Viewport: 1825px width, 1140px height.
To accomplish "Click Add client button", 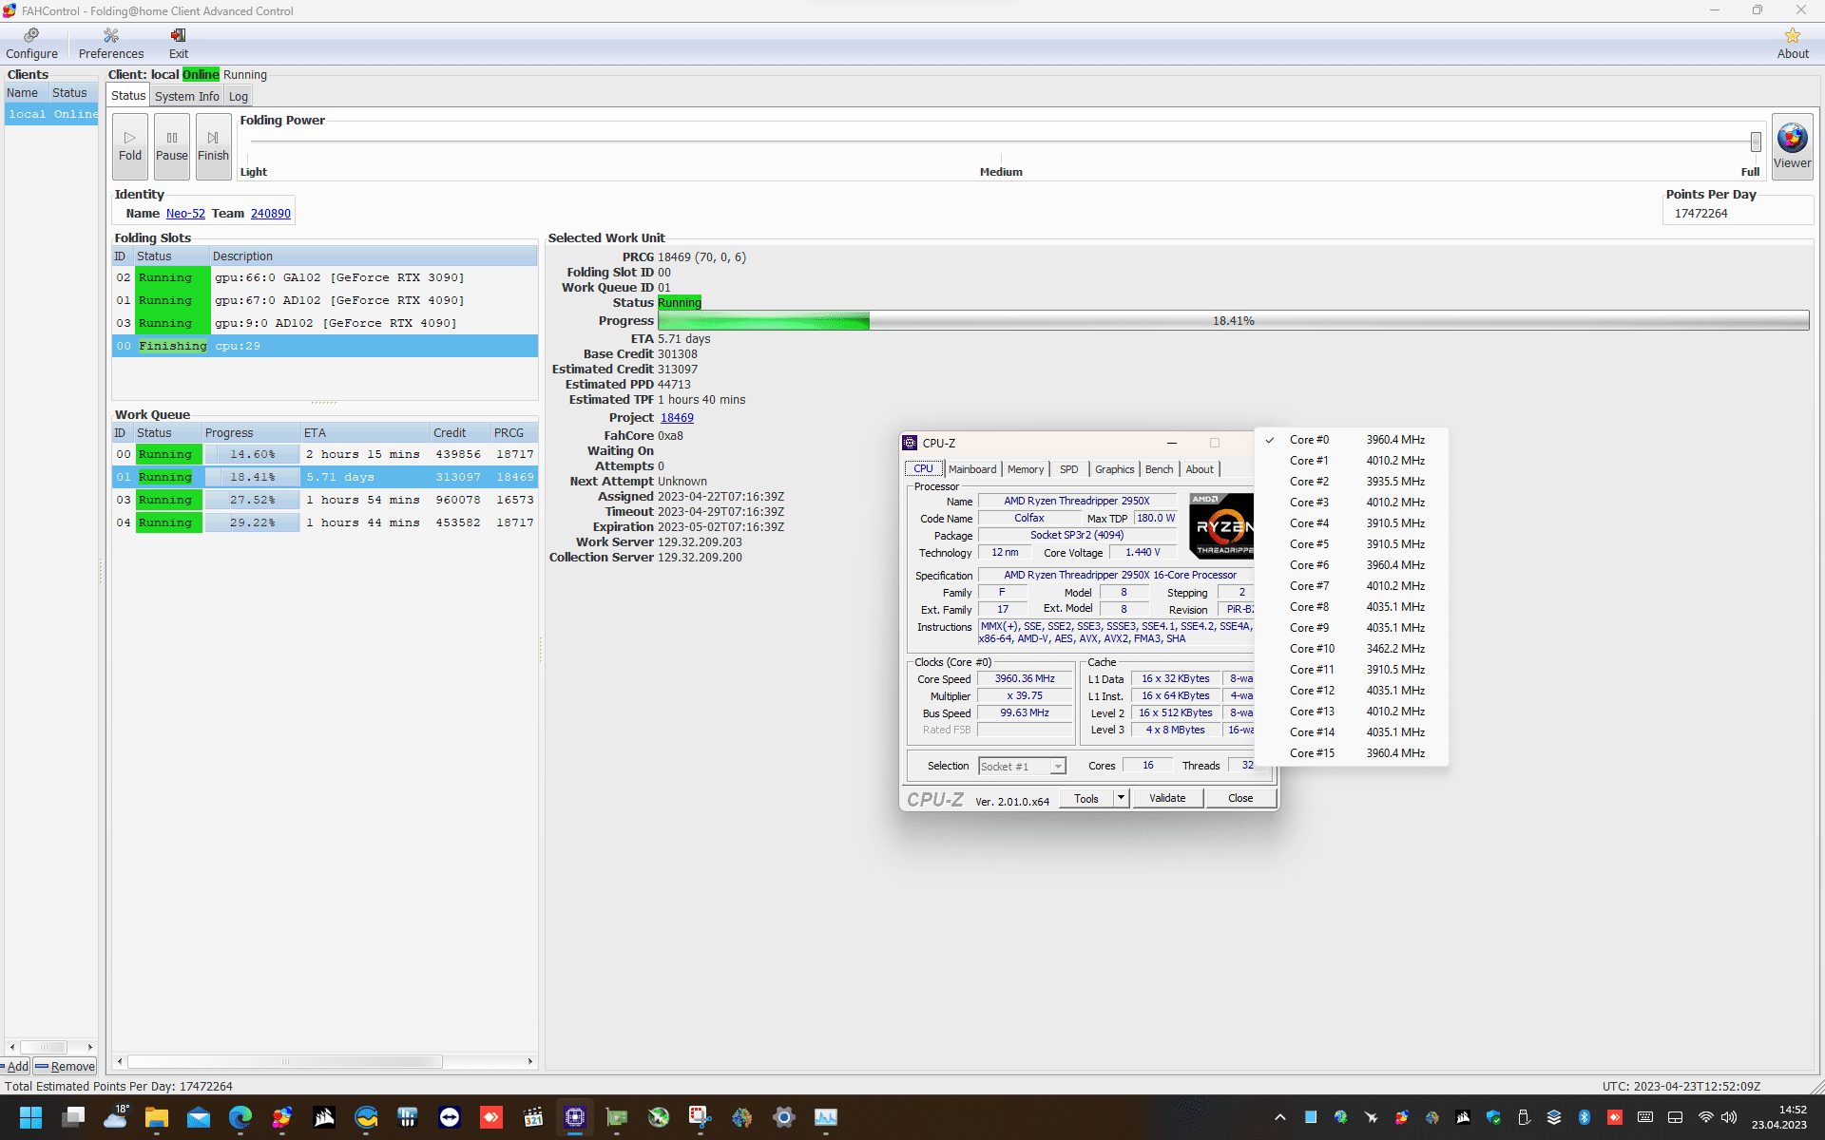I will pos(16,1066).
